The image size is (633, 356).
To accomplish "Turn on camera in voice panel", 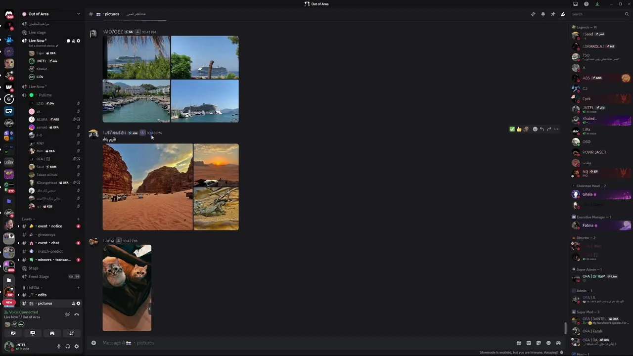I will pyautogui.click(x=13, y=333).
